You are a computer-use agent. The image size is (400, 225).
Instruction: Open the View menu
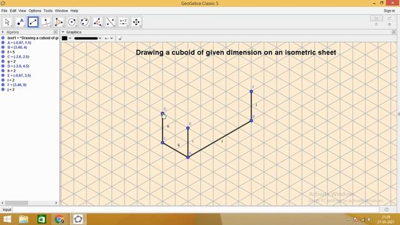click(x=22, y=11)
